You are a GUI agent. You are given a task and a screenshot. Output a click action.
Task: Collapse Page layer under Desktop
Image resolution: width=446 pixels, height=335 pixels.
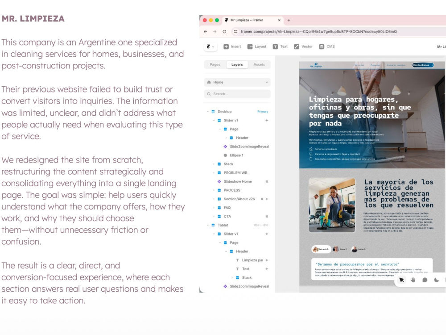click(220, 129)
